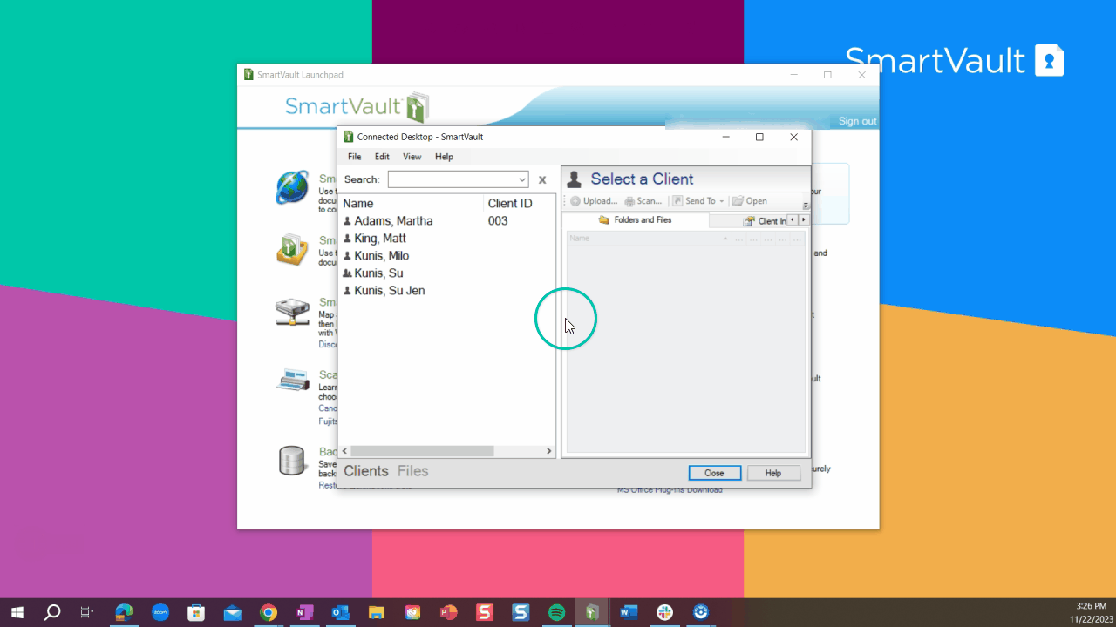
Task: Click the Sign out link
Action: [x=856, y=121]
